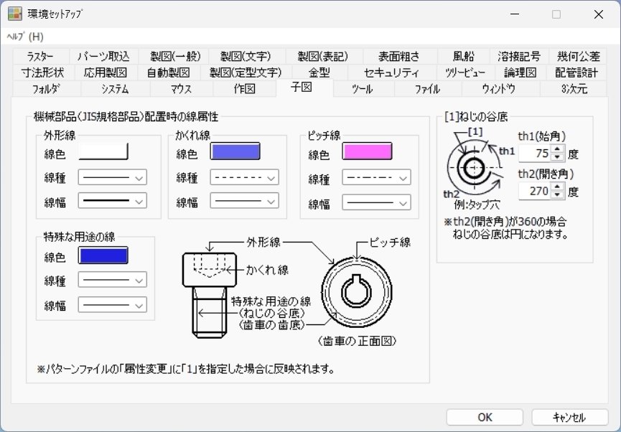Open the 特殊な用途の線 線幅 dropdown
The height and width of the screenshot is (432, 621).
pyautogui.click(x=113, y=305)
